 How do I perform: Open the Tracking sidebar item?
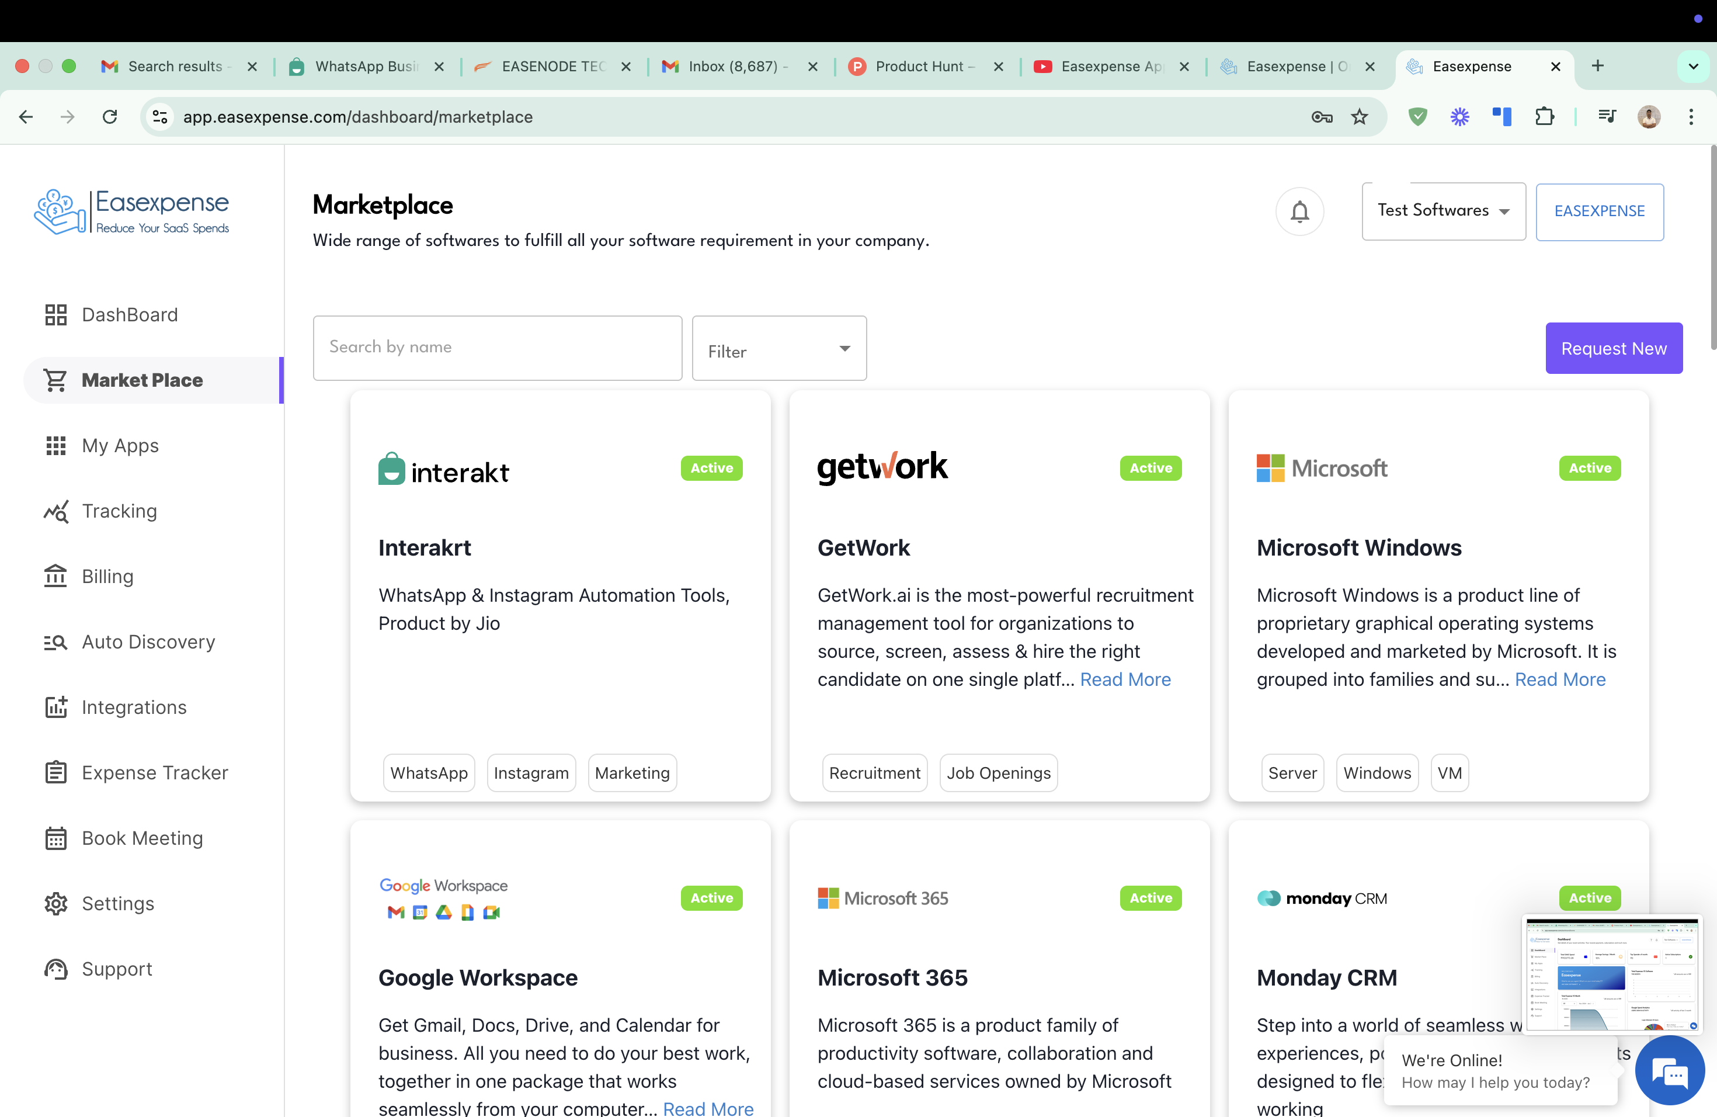click(101, 511)
